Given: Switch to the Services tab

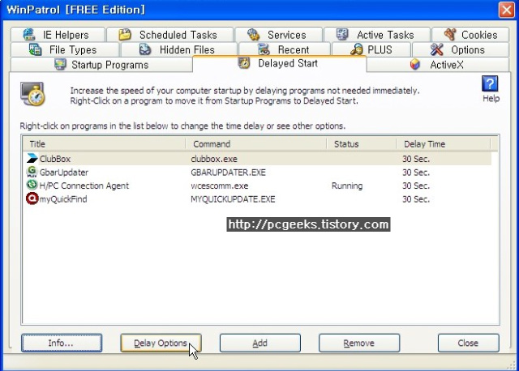Looking at the screenshot, I should tap(278, 34).
